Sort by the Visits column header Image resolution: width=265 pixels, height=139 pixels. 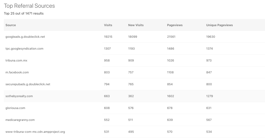pyautogui.click(x=108, y=25)
